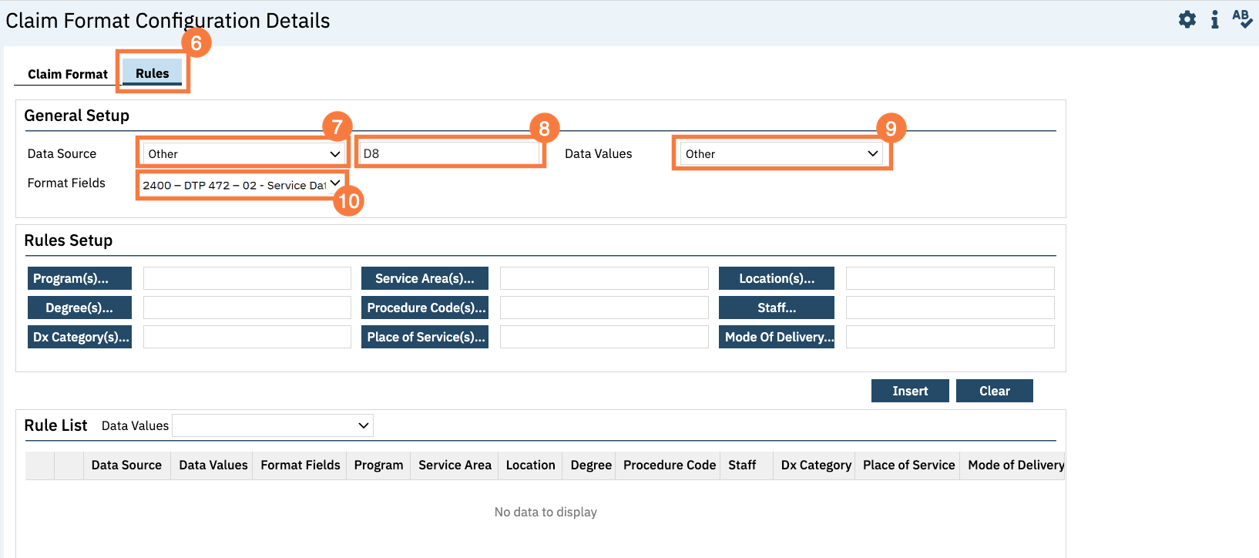
Task: Click the Location(s)... button
Action: click(776, 278)
